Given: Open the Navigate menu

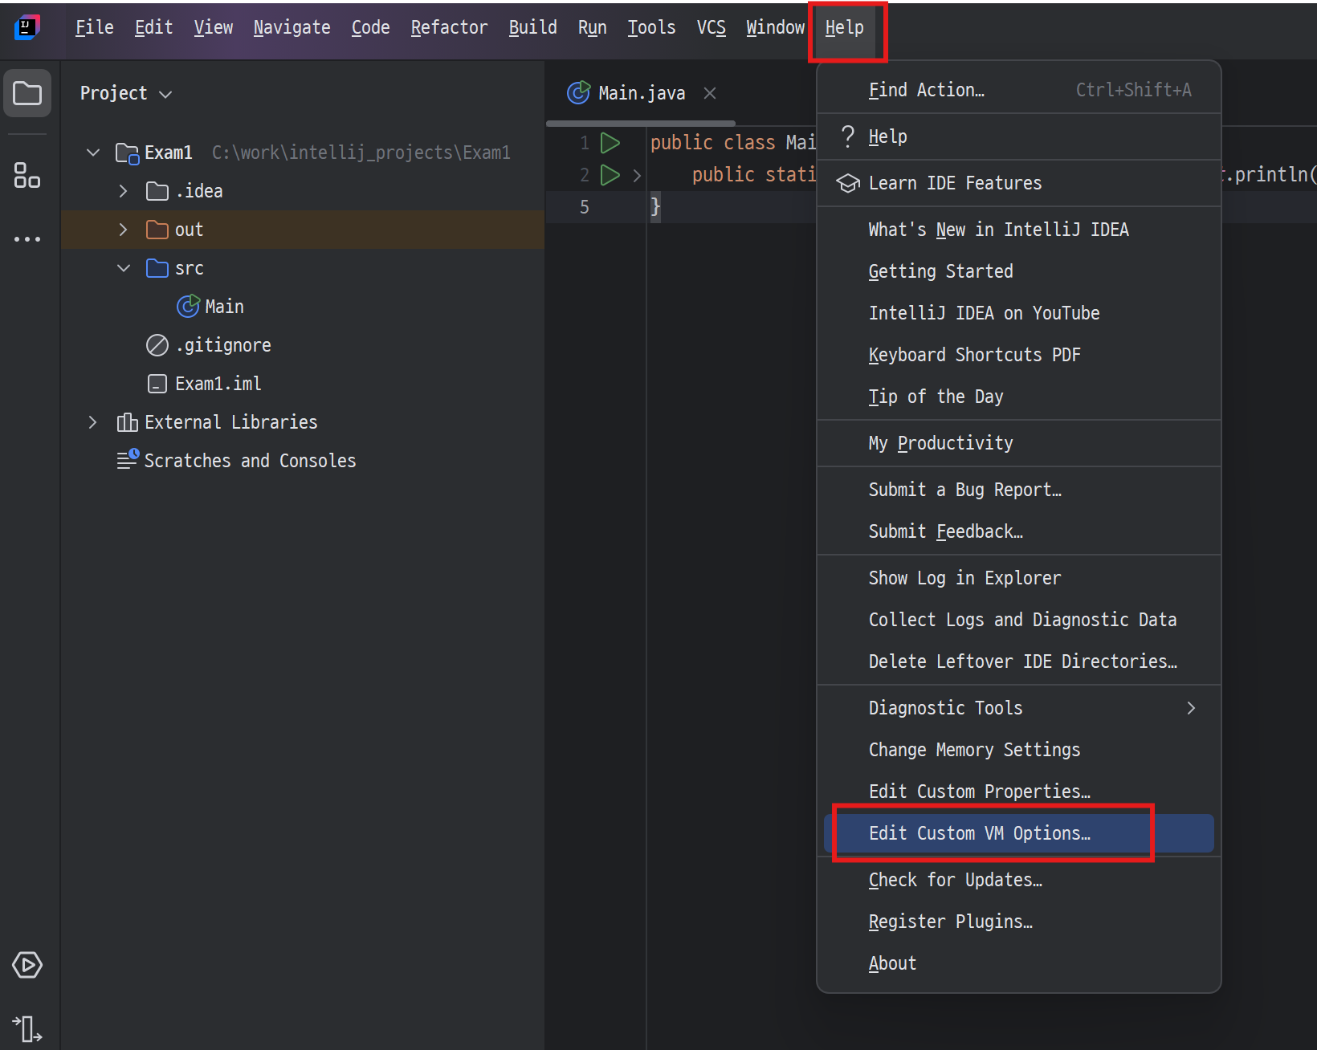Looking at the screenshot, I should [292, 27].
